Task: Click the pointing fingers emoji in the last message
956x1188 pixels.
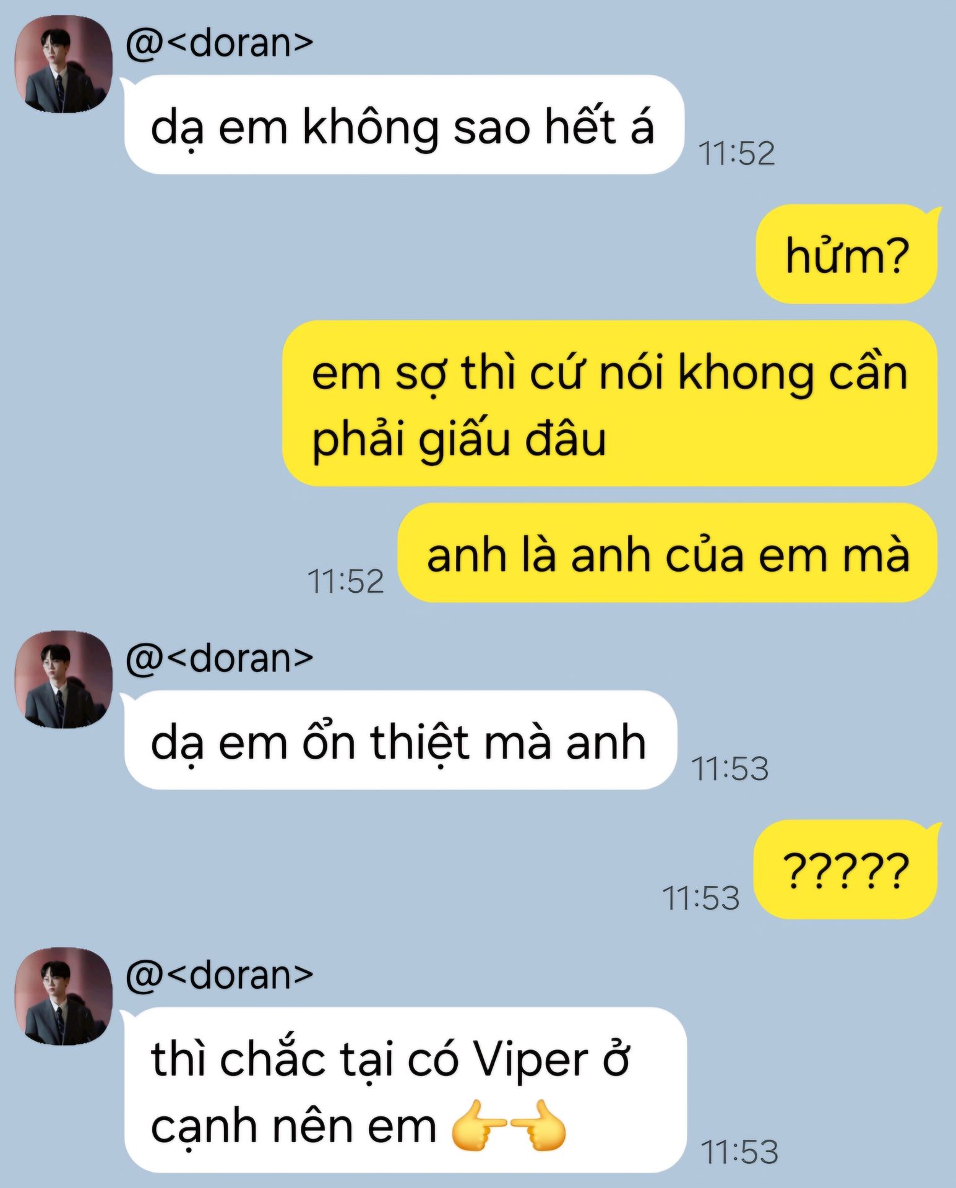Action: (x=508, y=1125)
